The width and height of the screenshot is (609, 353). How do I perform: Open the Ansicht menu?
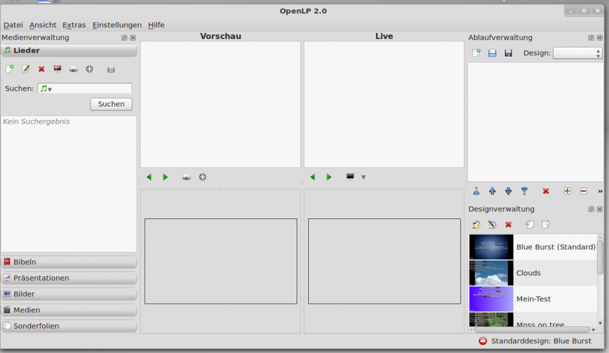pyautogui.click(x=43, y=25)
